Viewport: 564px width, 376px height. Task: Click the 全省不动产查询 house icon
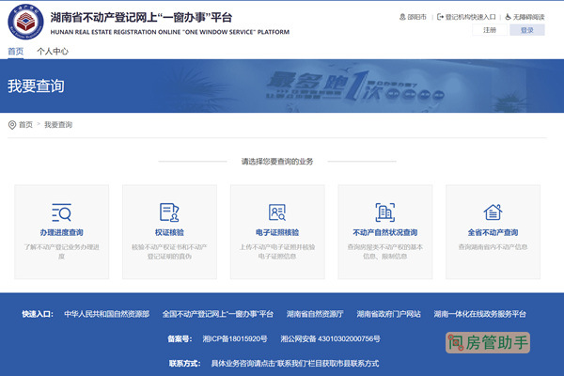pyautogui.click(x=493, y=211)
